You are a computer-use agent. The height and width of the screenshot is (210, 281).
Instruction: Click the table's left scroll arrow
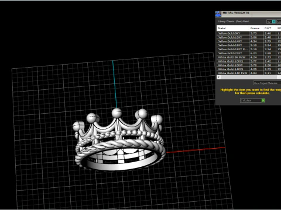click(x=219, y=77)
